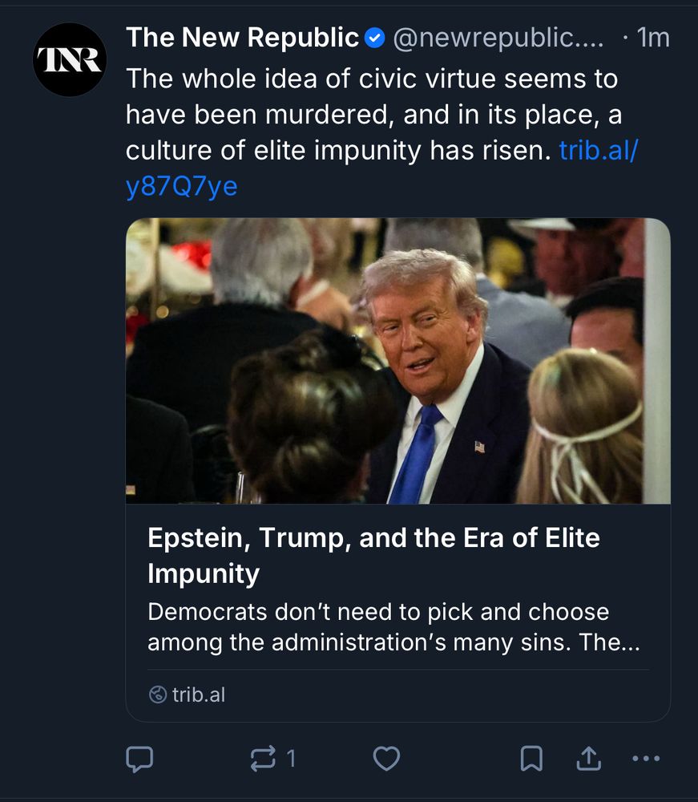Click the American flag lapel pin in photo
Image resolution: width=698 pixels, height=802 pixels.
[479, 447]
